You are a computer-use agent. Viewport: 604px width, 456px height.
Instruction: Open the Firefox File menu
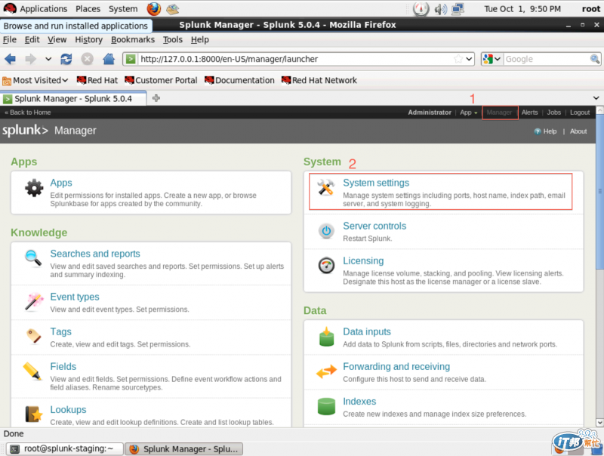[10, 40]
